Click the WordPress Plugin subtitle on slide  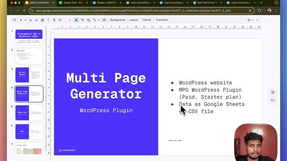click(x=106, y=110)
